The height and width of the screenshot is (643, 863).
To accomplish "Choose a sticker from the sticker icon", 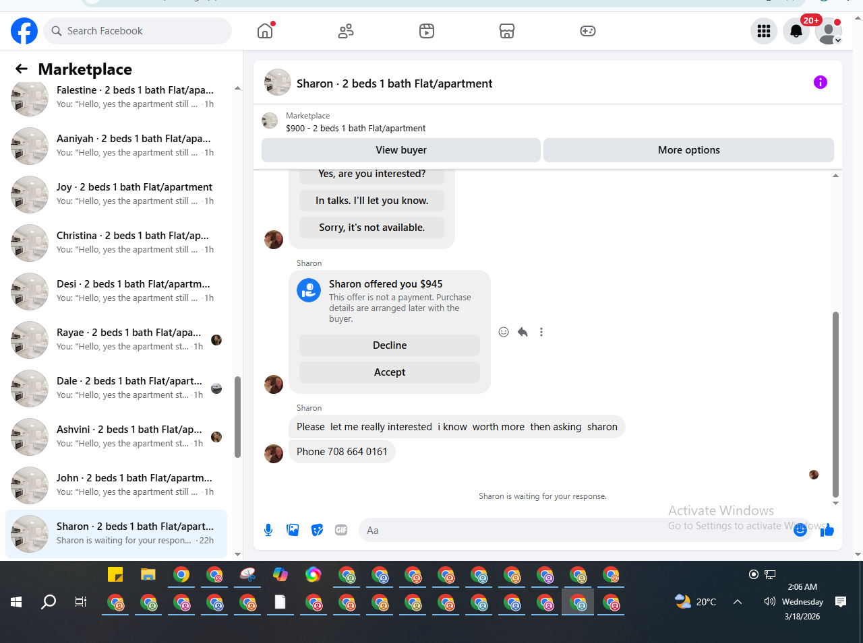I will point(317,531).
